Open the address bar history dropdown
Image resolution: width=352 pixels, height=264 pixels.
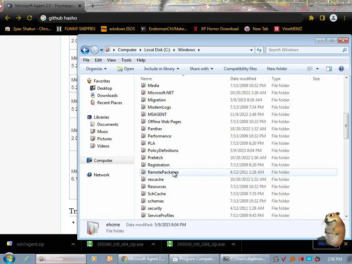click(x=251, y=50)
